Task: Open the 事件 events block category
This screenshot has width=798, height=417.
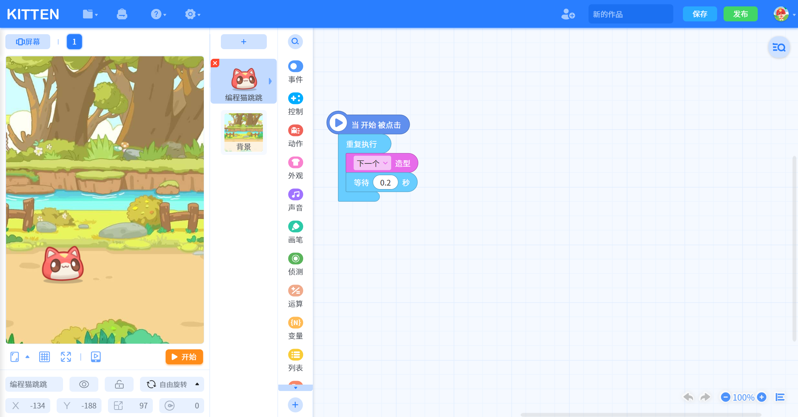Action: coord(295,72)
